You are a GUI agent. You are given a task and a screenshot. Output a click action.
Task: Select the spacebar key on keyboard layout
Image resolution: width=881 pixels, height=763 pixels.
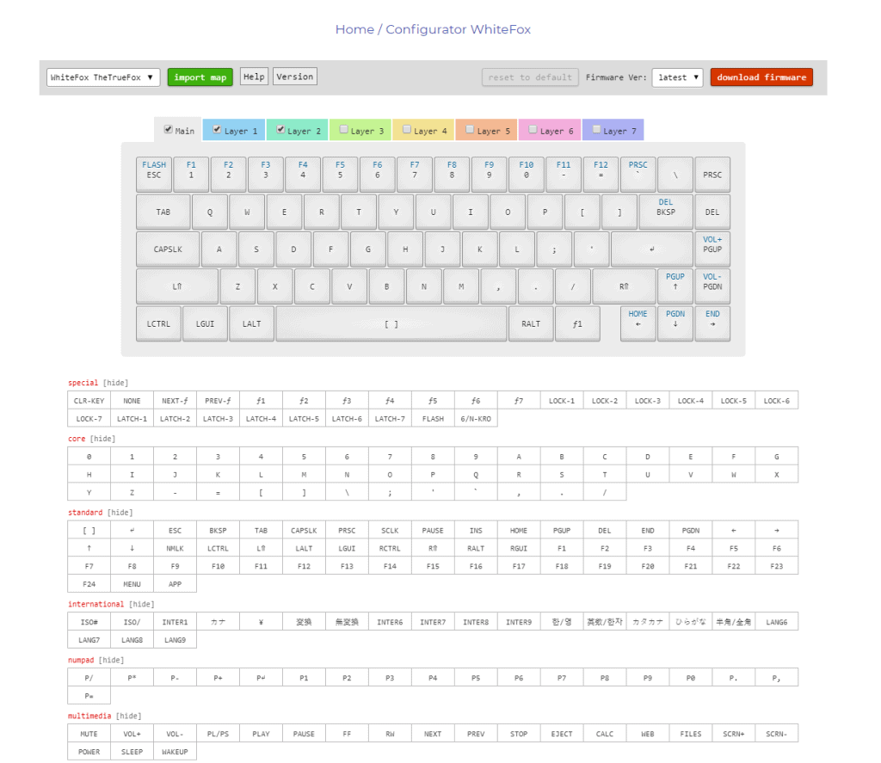click(x=391, y=323)
